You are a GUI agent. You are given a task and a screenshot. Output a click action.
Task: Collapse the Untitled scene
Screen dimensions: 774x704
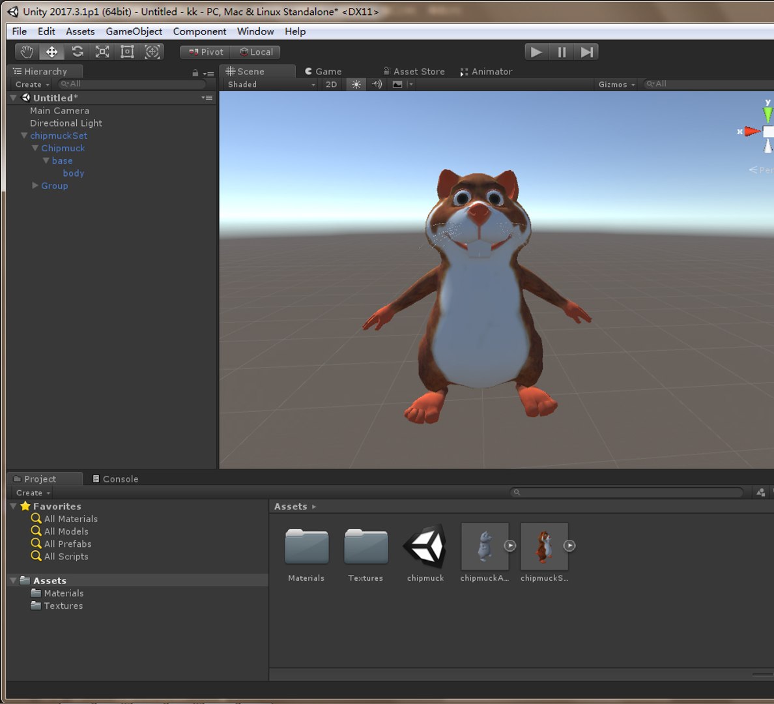[13, 98]
